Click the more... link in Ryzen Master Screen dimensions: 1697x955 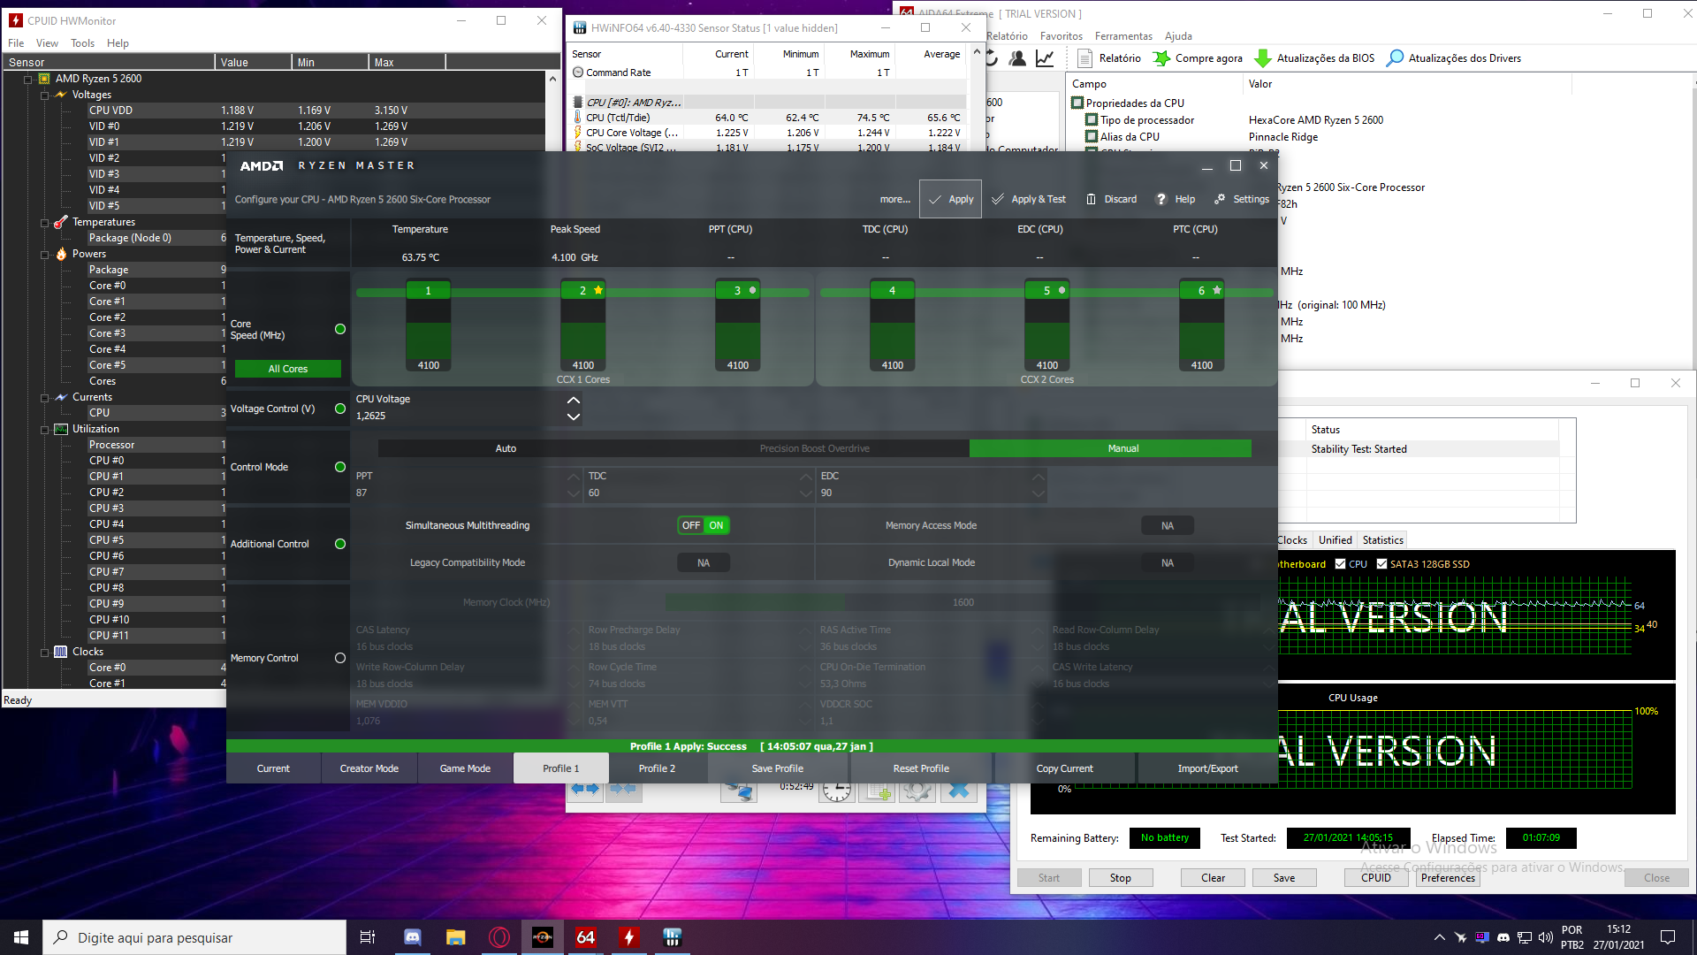tap(894, 200)
